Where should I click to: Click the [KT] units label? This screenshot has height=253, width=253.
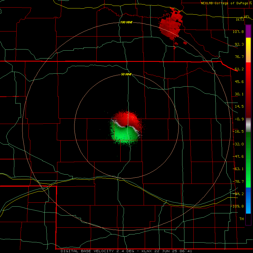pos(240,19)
